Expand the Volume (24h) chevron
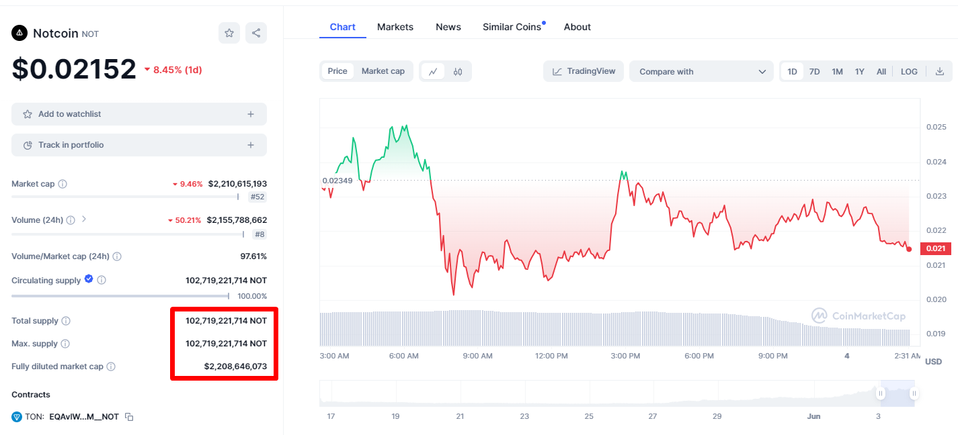The width and height of the screenshot is (958, 435). click(x=84, y=220)
